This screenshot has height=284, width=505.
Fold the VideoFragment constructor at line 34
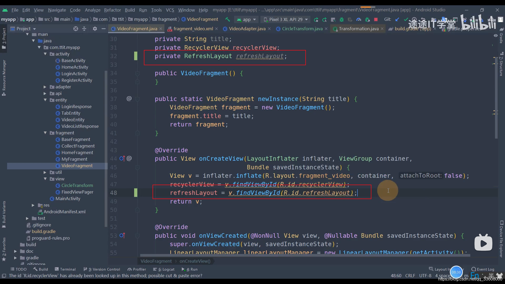coord(137,73)
